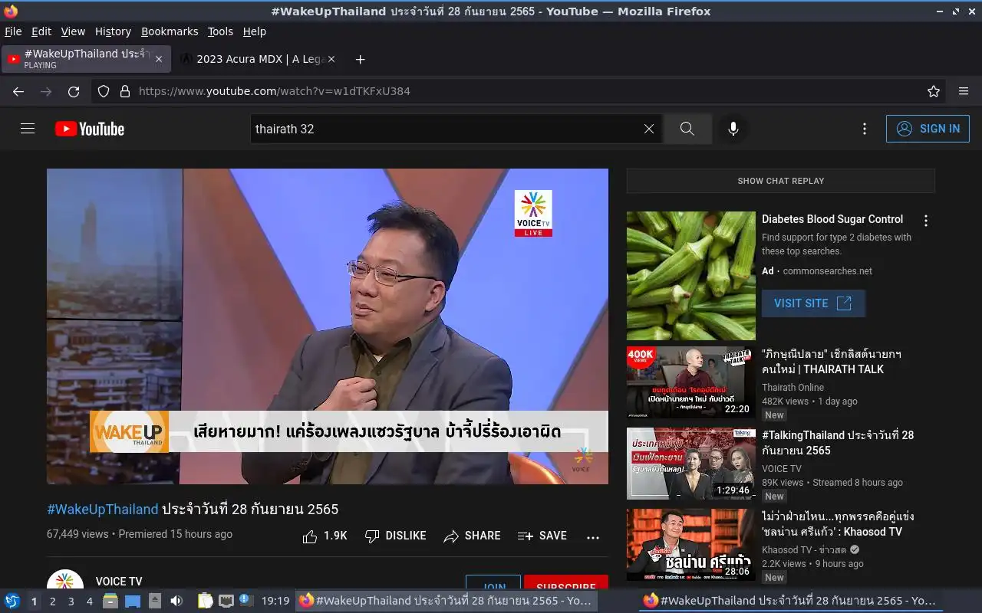Click VISIT SITE on the diabetes ad
Image resolution: width=982 pixels, height=613 pixels.
pos(813,303)
